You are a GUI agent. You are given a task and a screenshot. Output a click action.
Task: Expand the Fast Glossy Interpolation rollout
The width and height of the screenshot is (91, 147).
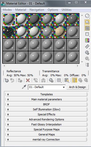coord(47,124)
